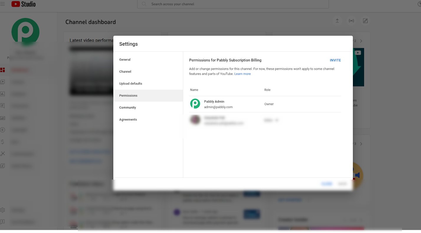Click the Role column header
421x233 pixels.
(267, 90)
